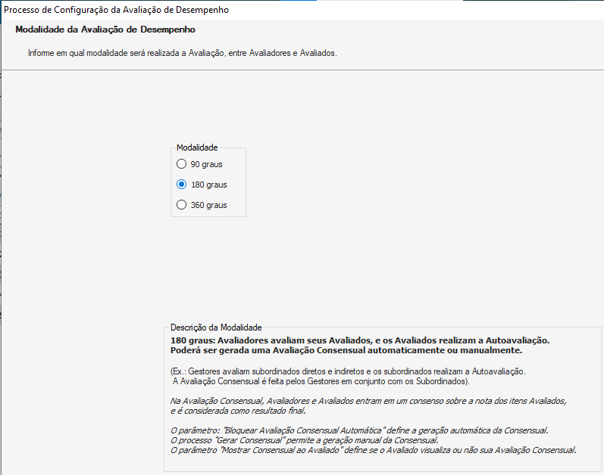Click the "Bloquear Avaliação Consensual Automática" parameter line
Screen dimensions: 604x475
tap(359, 430)
